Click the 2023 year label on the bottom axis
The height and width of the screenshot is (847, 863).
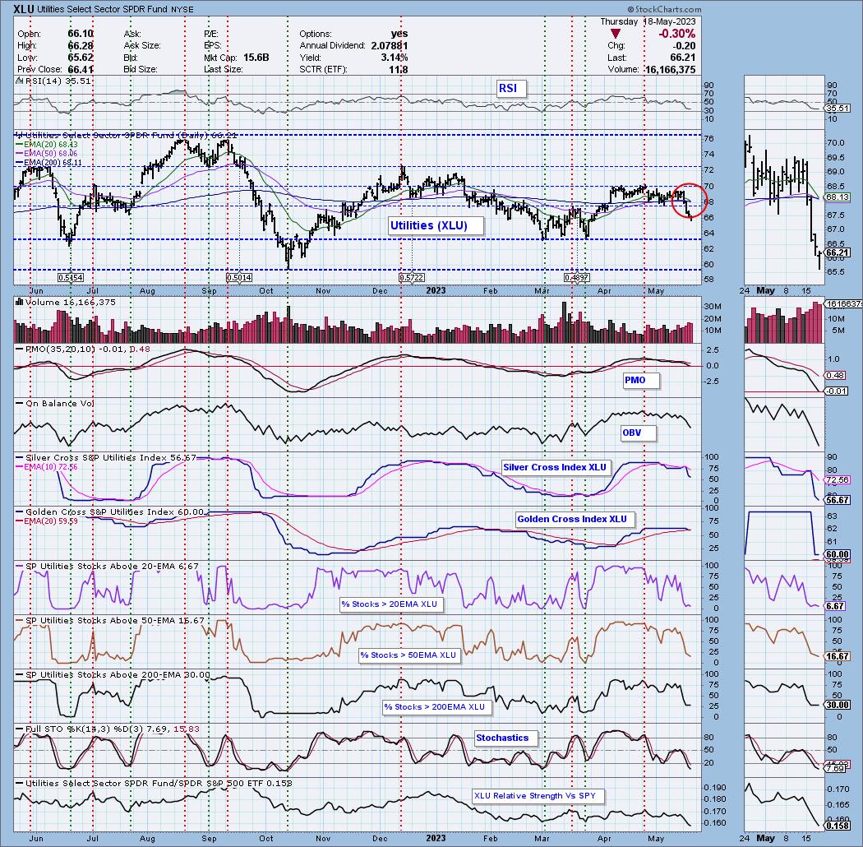tap(436, 838)
